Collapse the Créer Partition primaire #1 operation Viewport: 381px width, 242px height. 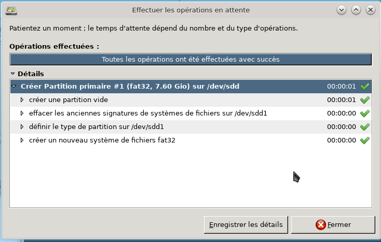coord(15,87)
